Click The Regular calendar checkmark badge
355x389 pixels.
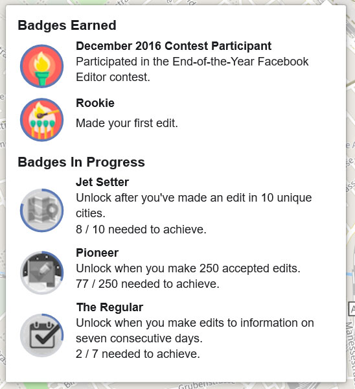(41, 335)
